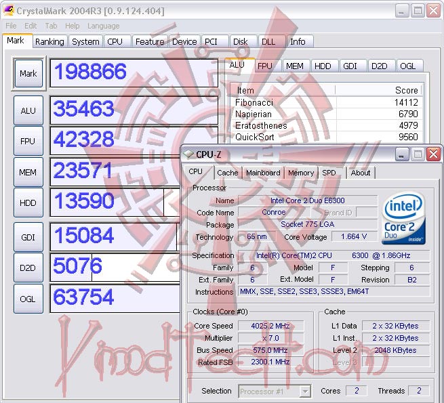Switch to the About tab in CPU-Z
Image resolution: width=444 pixels, height=403 pixels.
tap(361, 173)
